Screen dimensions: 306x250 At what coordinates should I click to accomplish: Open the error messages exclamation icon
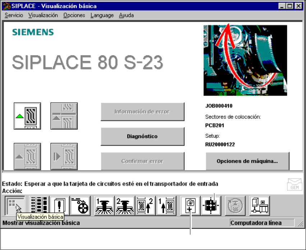coord(60,206)
